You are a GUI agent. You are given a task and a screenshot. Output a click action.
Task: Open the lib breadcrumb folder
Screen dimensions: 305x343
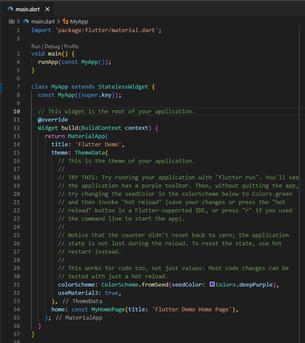point(12,21)
